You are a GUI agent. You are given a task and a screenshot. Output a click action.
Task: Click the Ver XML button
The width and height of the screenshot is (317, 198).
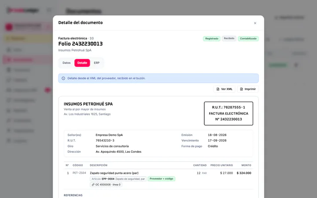pos(225,89)
